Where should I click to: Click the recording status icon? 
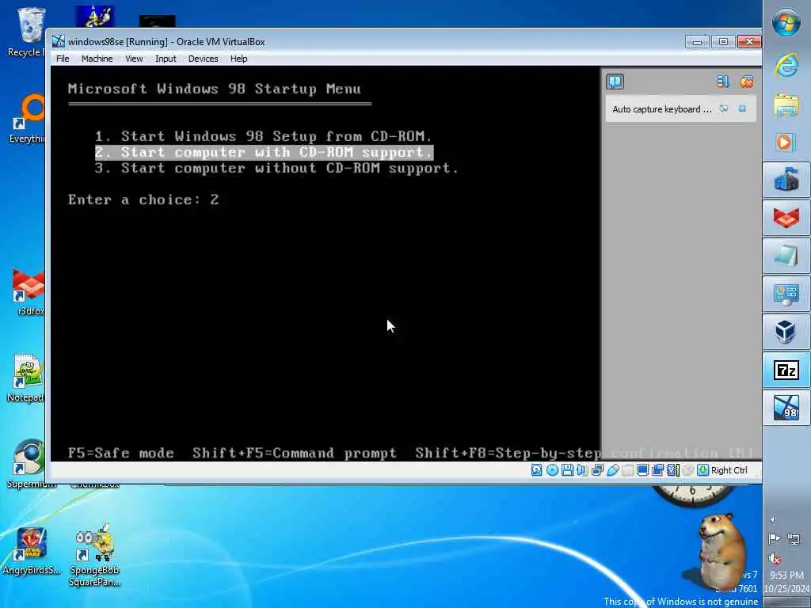658,470
